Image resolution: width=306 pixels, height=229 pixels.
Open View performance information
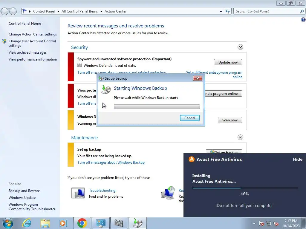pyautogui.click(x=33, y=59)
